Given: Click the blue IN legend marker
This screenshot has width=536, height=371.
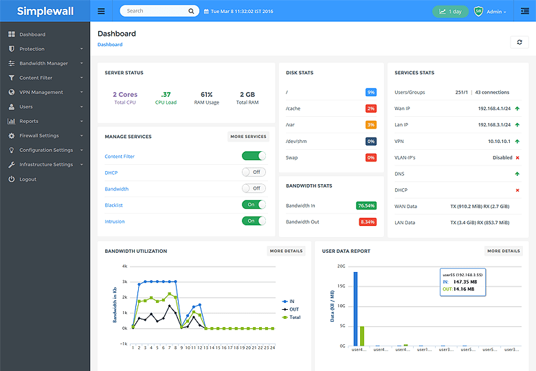Looking at the screenshot, I should (x=284, y=302).
